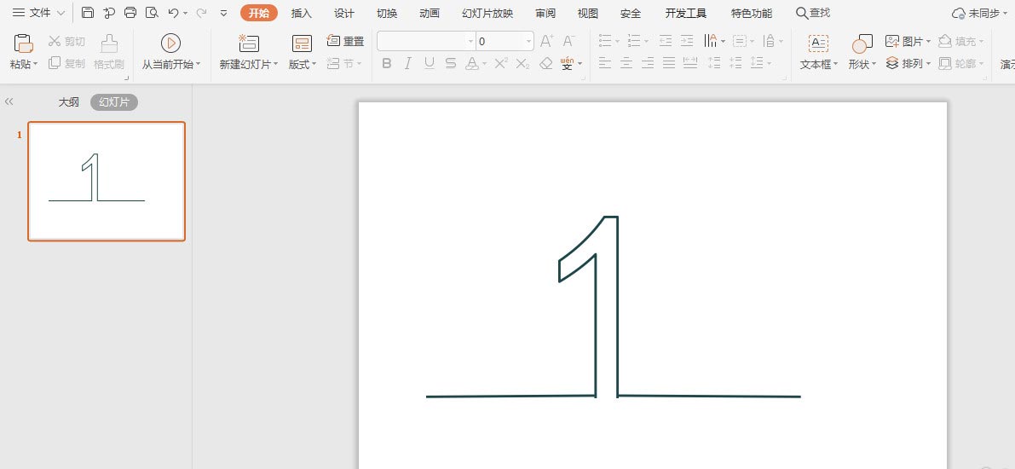The width and height of the screenshot is (1015, 469).
Task: Toggle justify text alignment
Action: click(669, 63)
